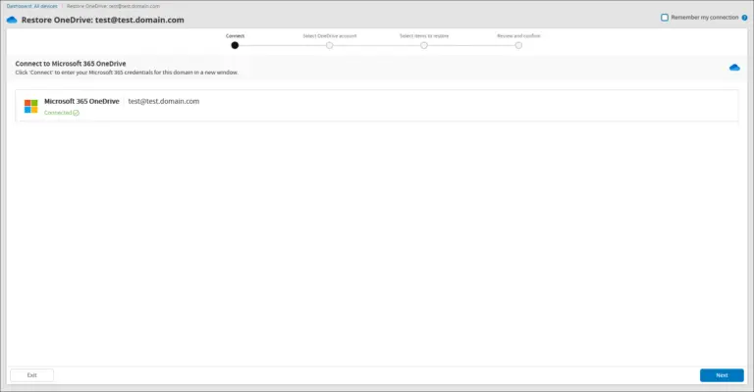Click the Exit button
This screenshot has width=754, height=392.
pos(31,375)
